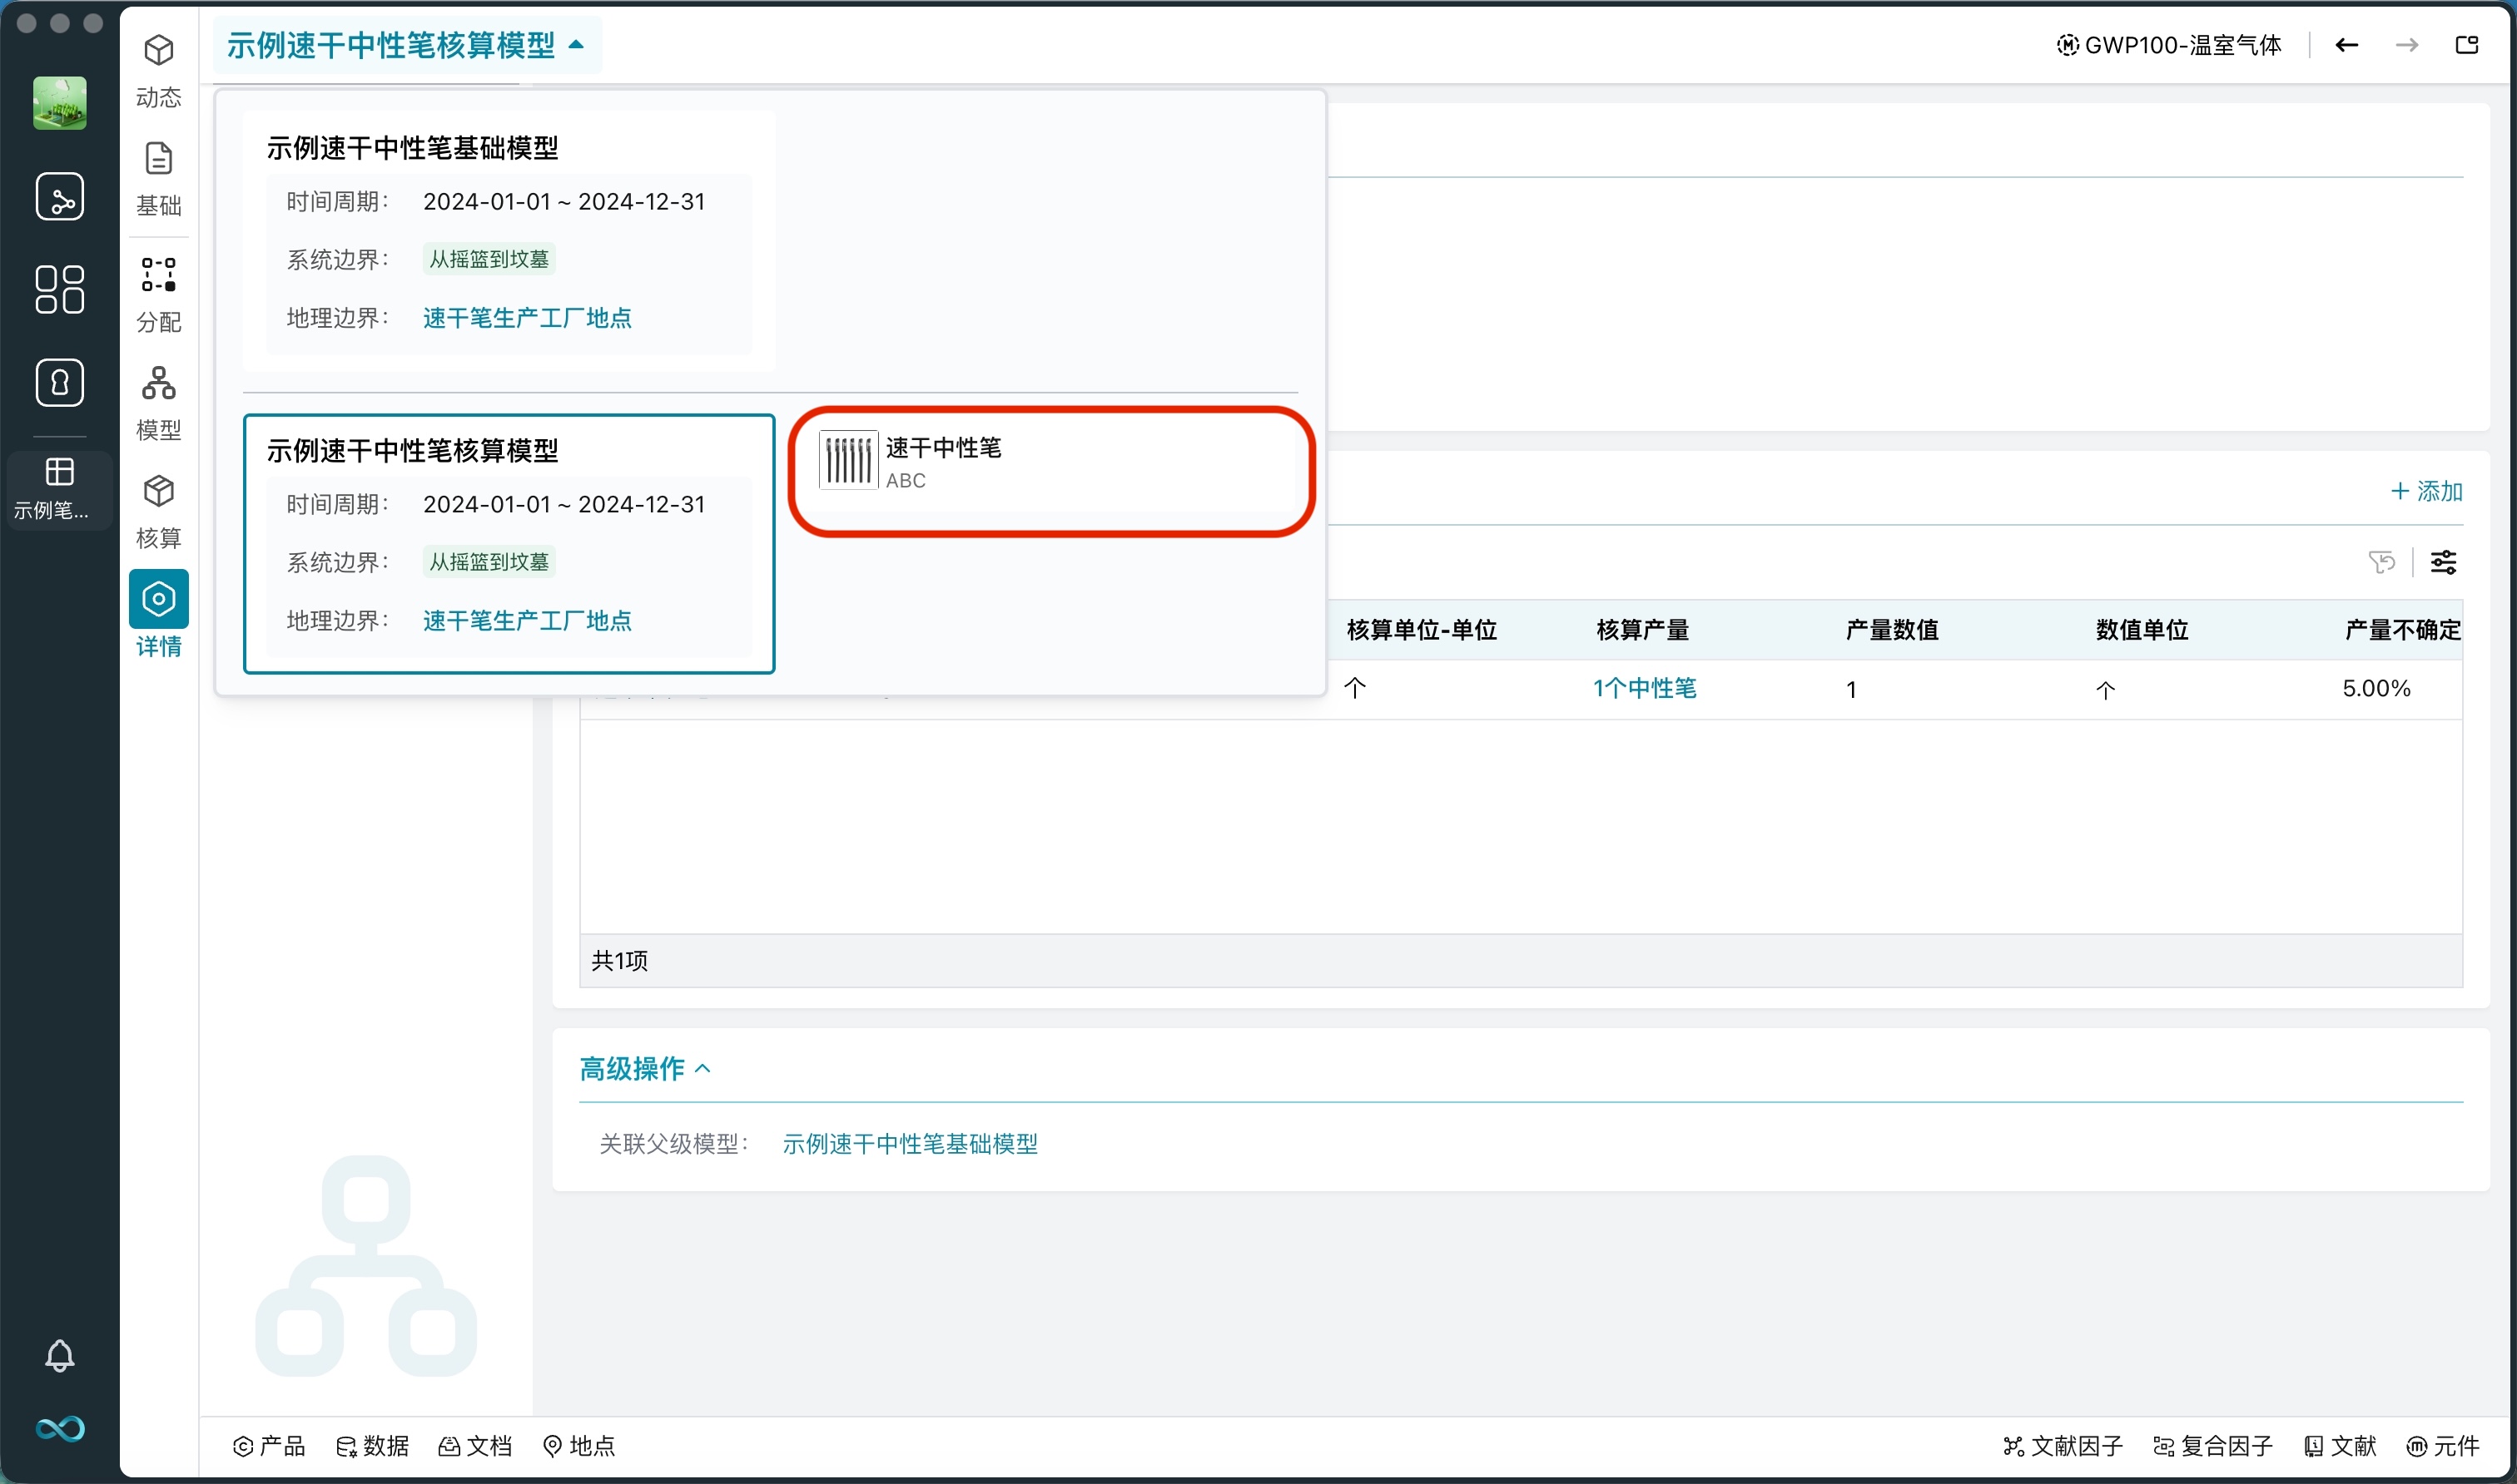The height and width of the screenshot is (1484, 2517).
Task: Open the 文献因子 tab at bottom
Action: coord(2066,1446)
